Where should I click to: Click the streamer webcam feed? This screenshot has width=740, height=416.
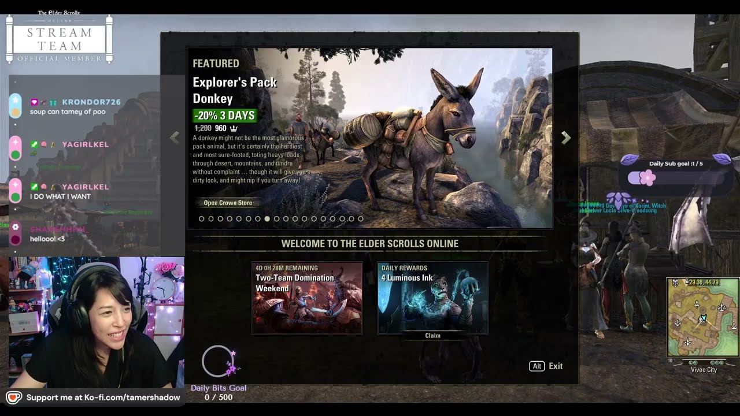point(97,322)
